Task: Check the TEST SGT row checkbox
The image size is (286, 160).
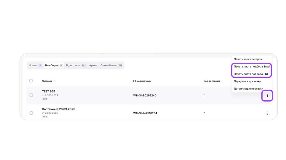Action: click(x=31, y=95)
